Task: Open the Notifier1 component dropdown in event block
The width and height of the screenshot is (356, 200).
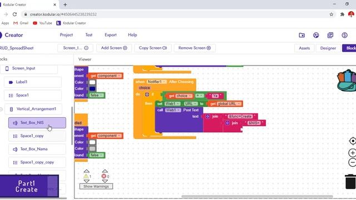Action: tap(157, 82)
